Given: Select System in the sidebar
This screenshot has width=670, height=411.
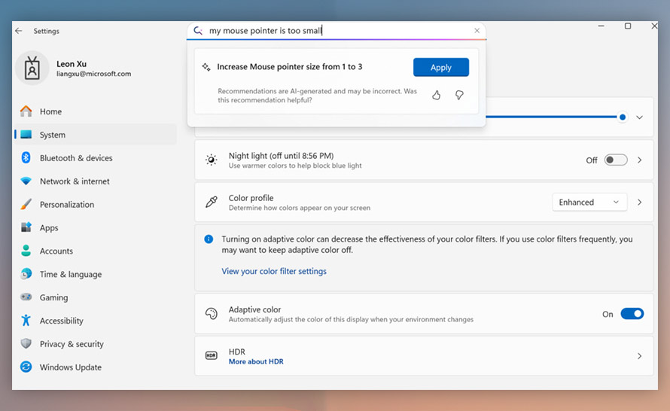Looking at the screenshot, I should 96,135.
